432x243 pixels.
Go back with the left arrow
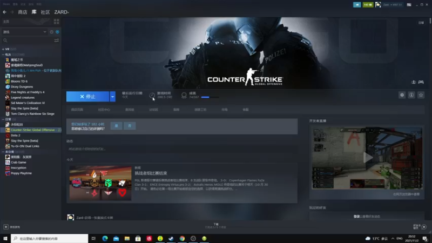[5, 12]
